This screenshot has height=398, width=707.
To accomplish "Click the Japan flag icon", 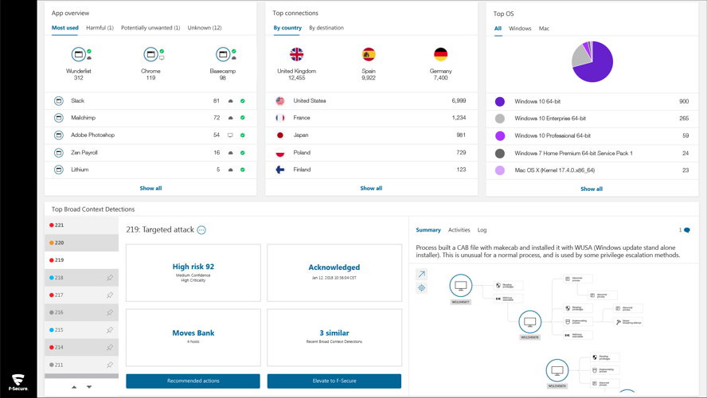I will (x=280, y=135).
